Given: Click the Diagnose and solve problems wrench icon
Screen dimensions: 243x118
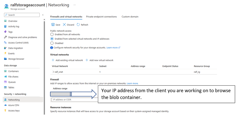Looking at the screenshot, I should pyautogui.click(x=5, y=37).
